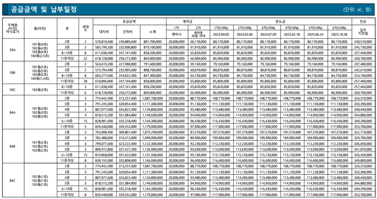This screenshot has height=199, width=377.
Task: Click the '입주 지정일' header cell
Action: pos(363,32)
